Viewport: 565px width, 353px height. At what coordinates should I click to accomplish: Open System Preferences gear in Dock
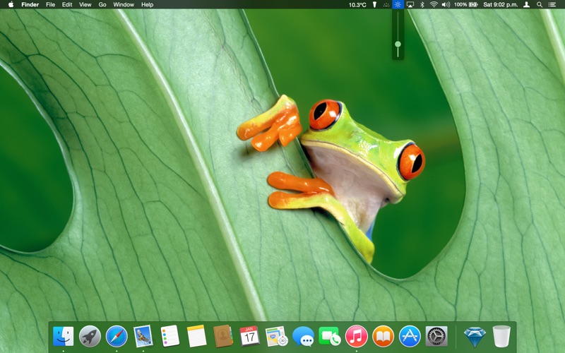[436, 336]
